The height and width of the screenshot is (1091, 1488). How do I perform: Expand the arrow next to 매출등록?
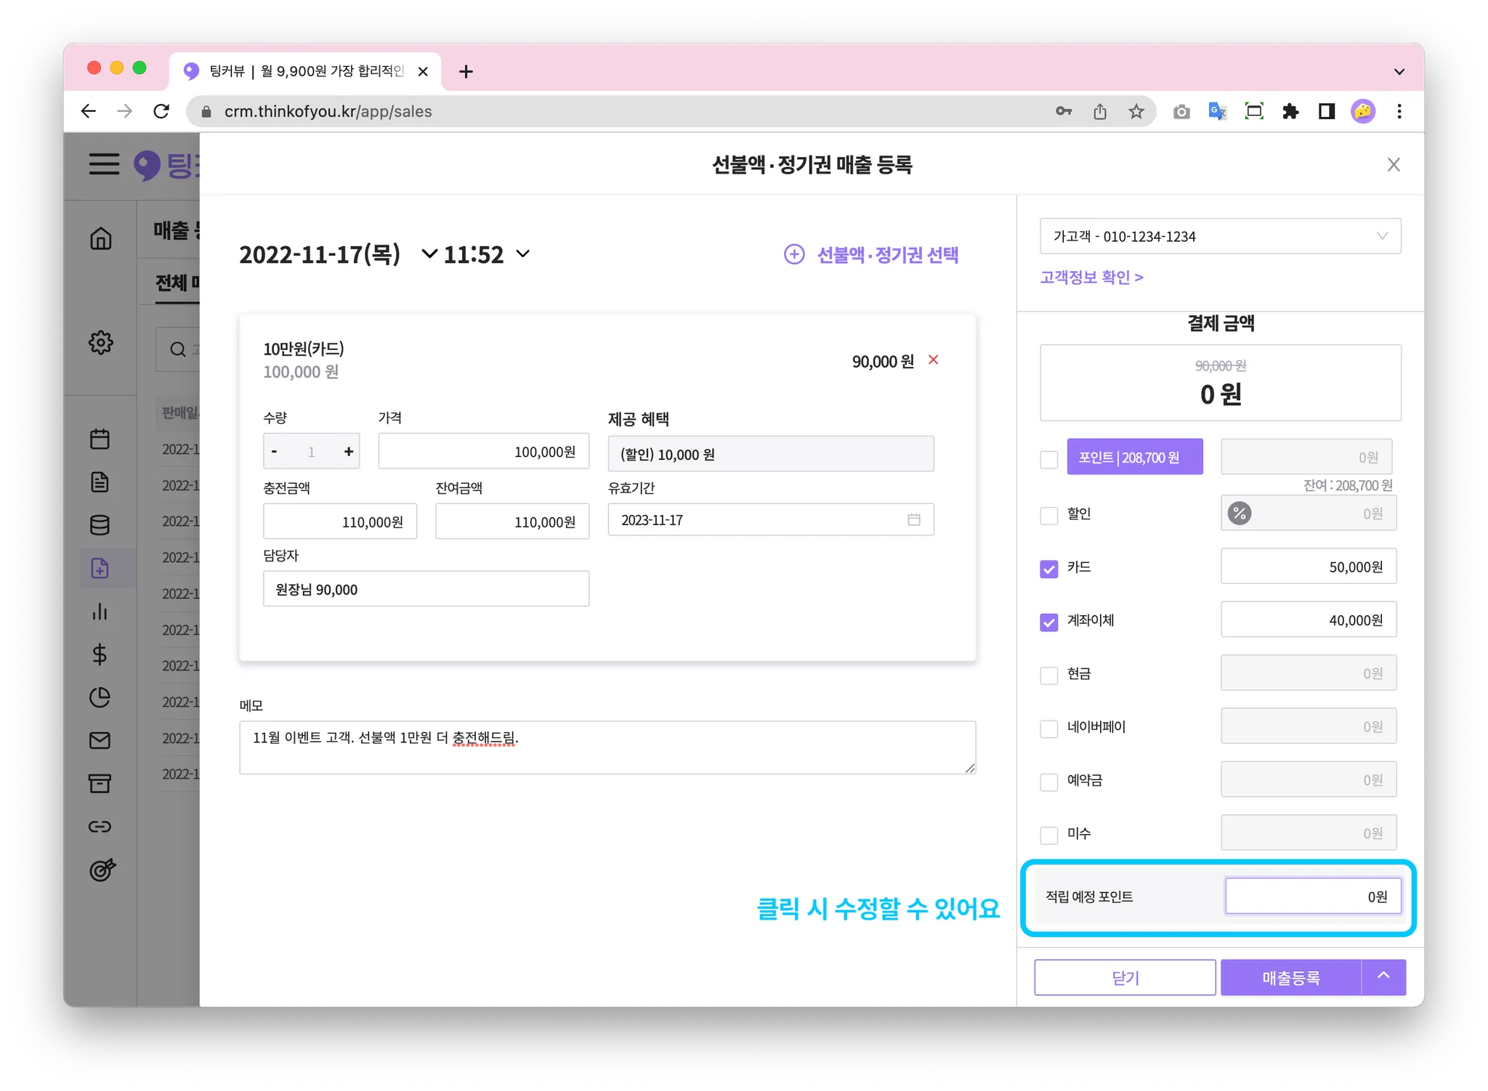[1383, 977]
